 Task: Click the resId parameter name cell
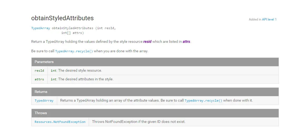pyautogui.click(x=40, y=71)
